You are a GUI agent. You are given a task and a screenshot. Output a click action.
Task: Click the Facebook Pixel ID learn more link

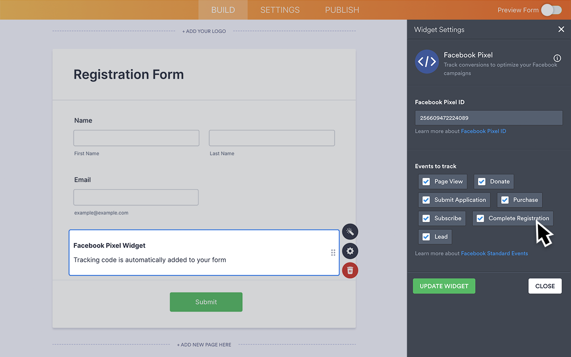click(x=484, y=131)
